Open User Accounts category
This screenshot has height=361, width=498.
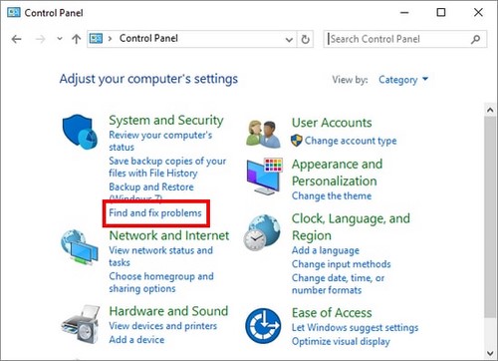pos(332,123)
